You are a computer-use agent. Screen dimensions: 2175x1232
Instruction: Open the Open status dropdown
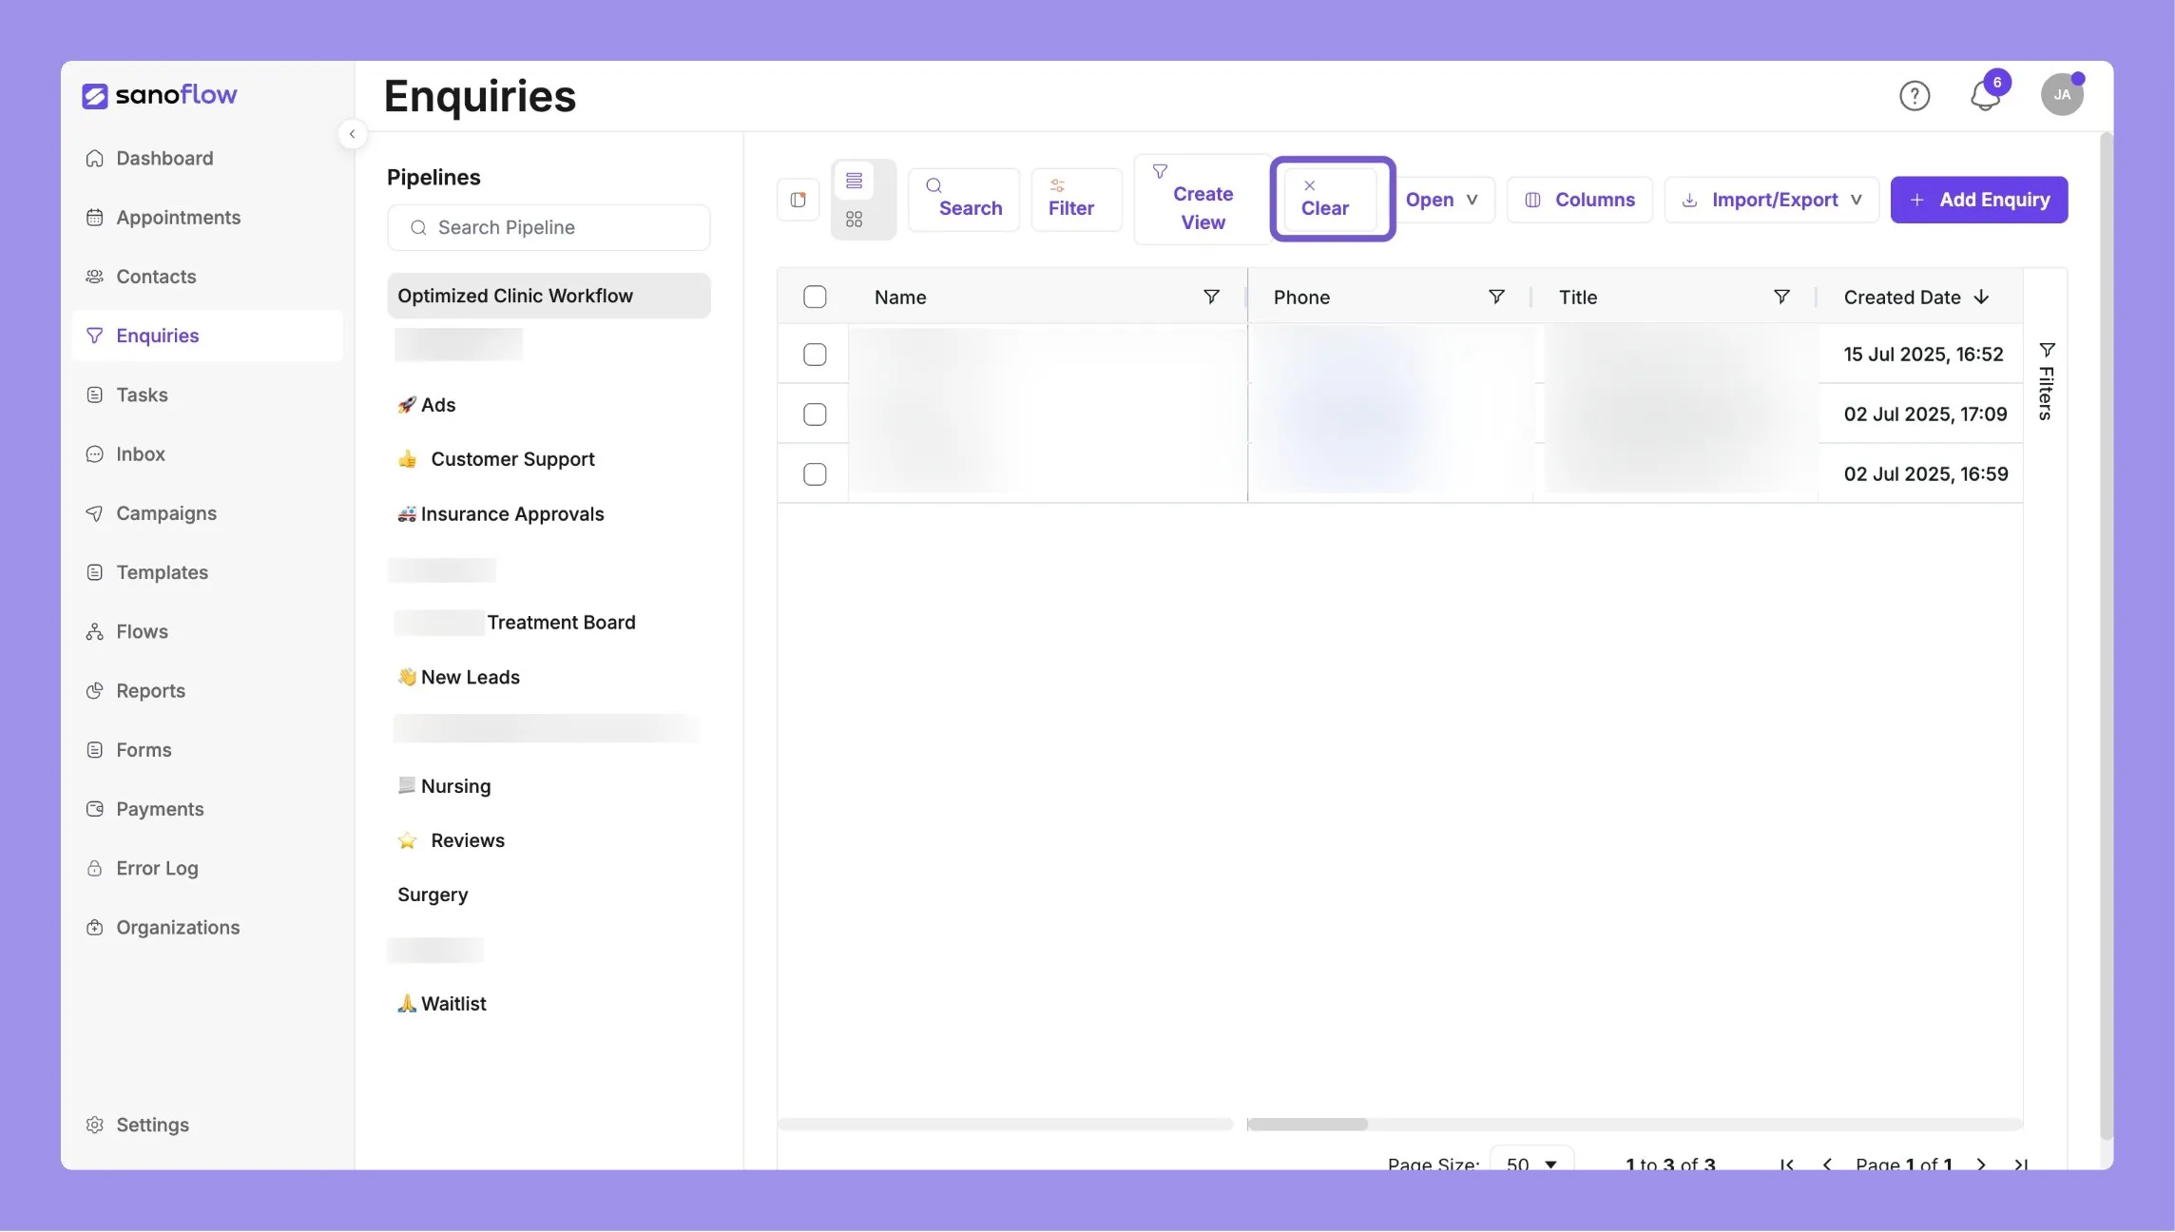(x=1441, y=200)
